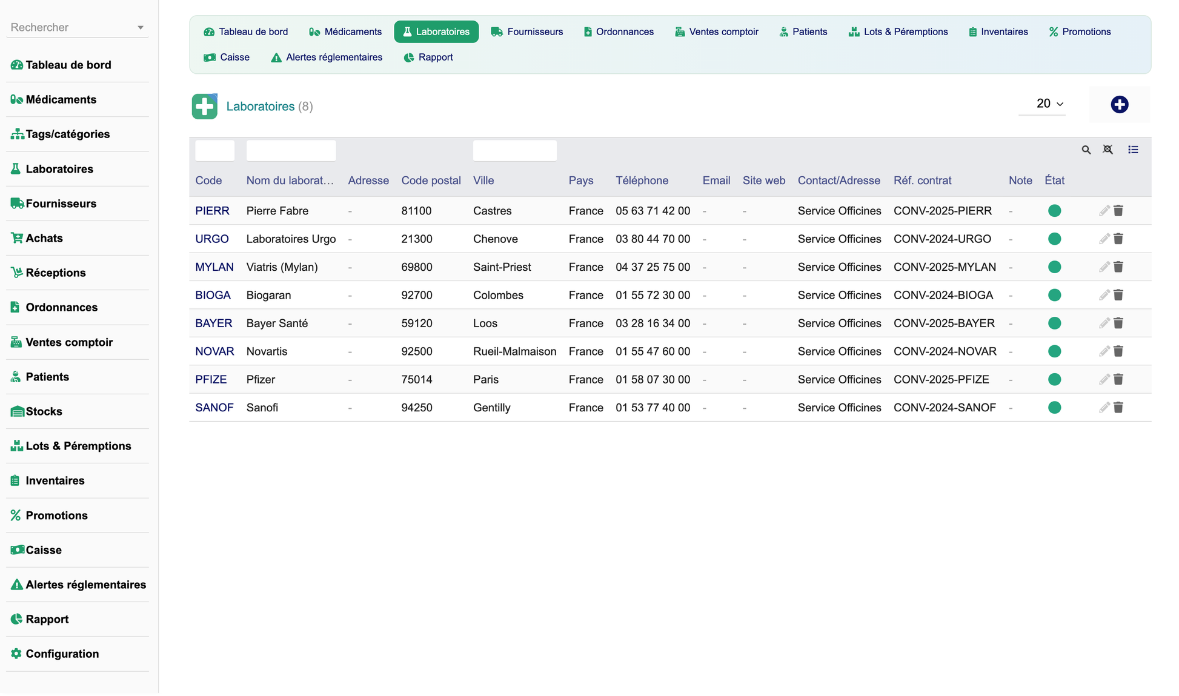The width and height of the screenshot is (1179, 696).
Task: Click the CONV-2025-PFIZE contract cell
Action: pos(941,380)
